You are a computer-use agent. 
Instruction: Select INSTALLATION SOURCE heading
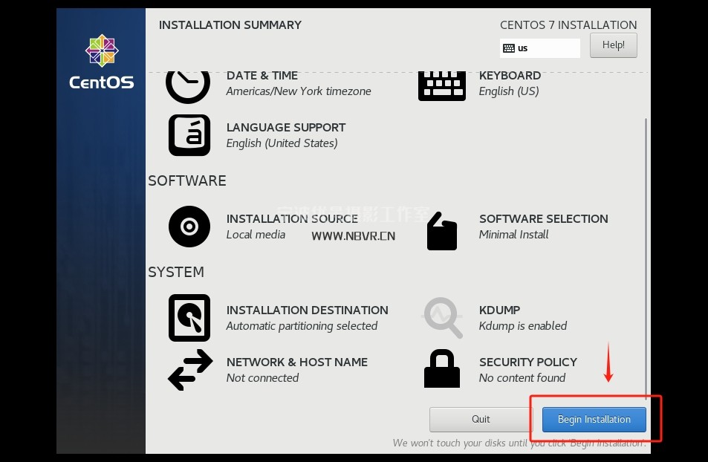click(x=292, y=218)
